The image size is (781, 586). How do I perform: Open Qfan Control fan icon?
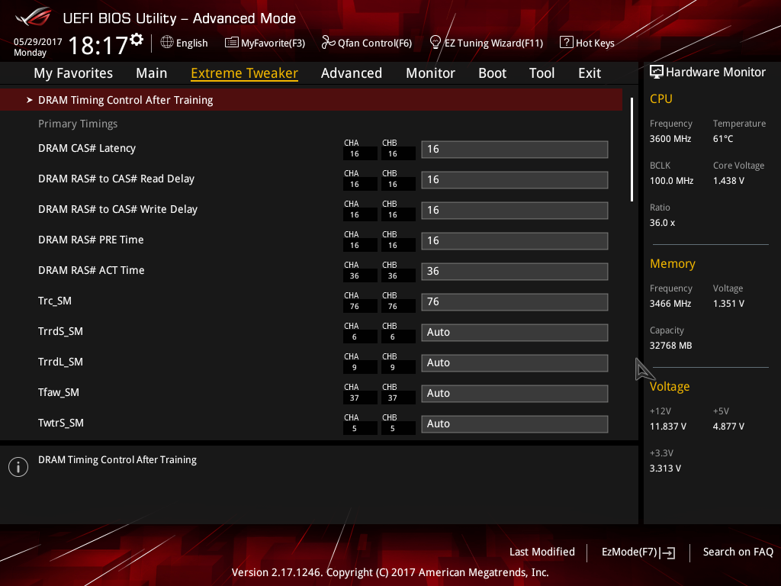(x=328, y=42)
